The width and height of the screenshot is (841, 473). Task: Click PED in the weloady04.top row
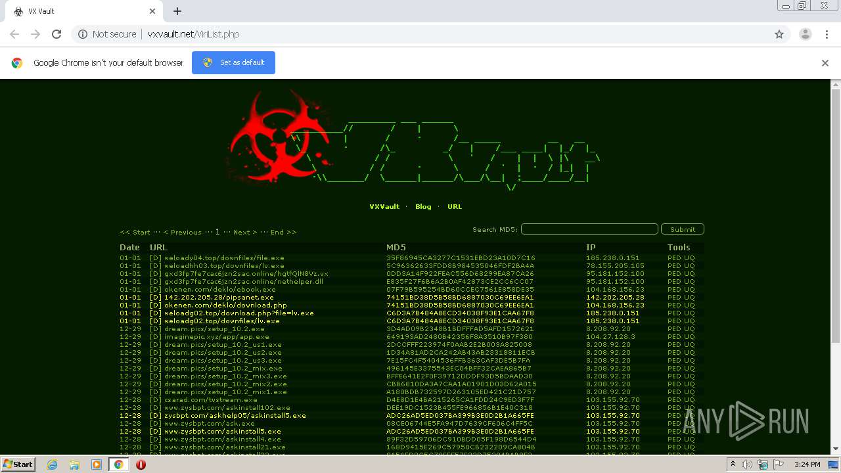point(674,258)
